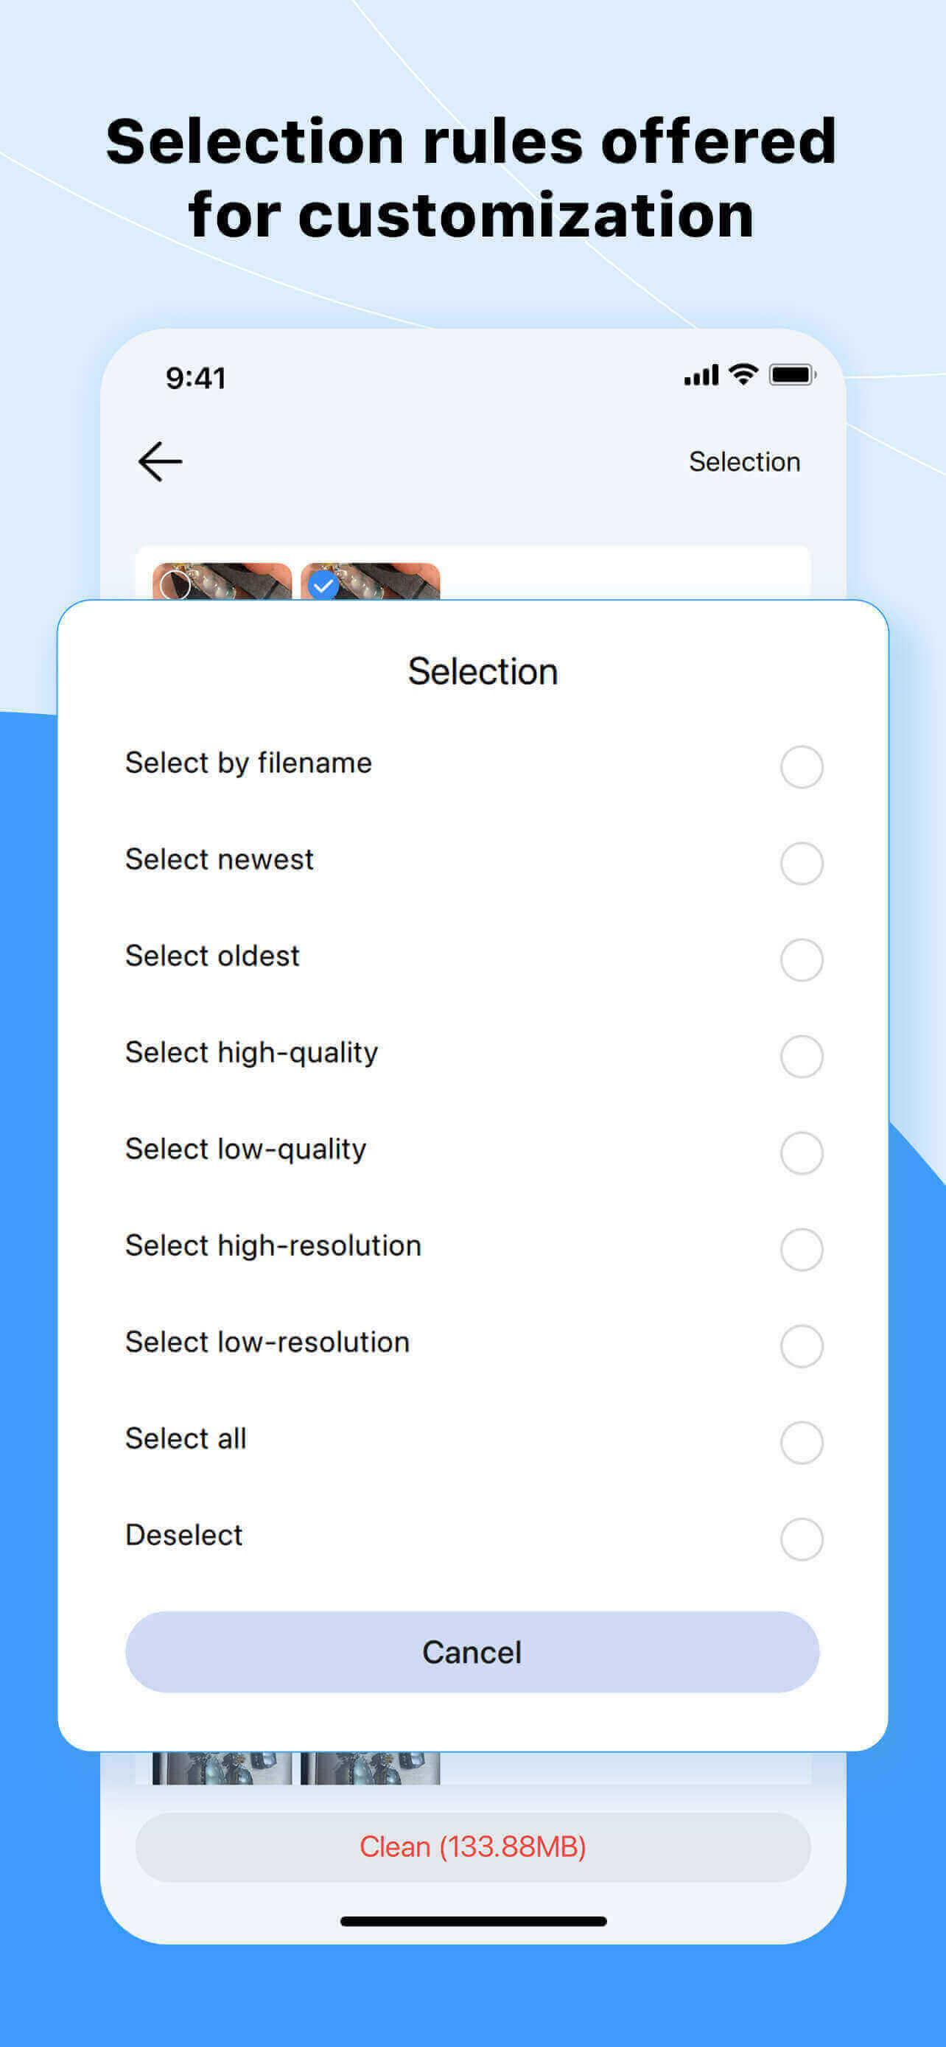Screen dimensions: 946x2047
Task: Tap the back arrow icon
Action: pos(160,462)
